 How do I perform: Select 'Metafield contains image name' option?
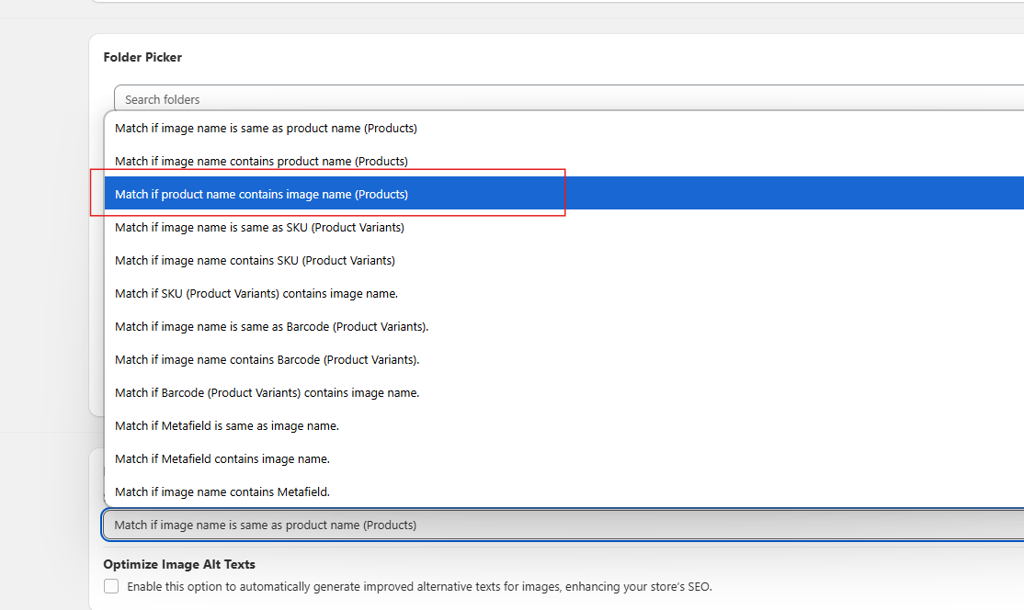(x=222, y=459)
